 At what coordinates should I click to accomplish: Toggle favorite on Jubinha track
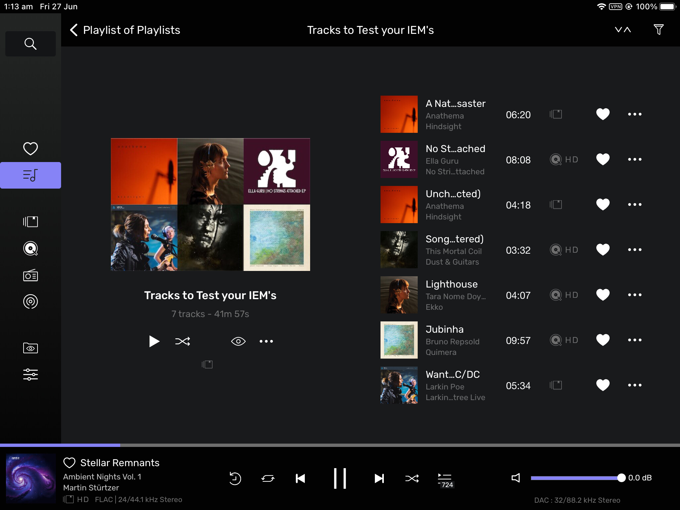[603, 340]
